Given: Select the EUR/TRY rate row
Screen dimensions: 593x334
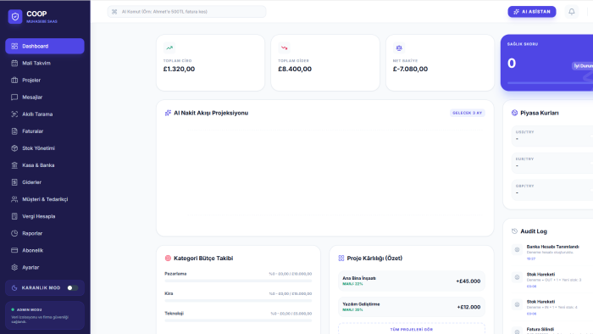Looking at the screenshot, I should 552,163.
